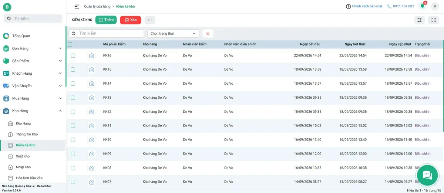Click the user avatar D at top right
Viewport: 444px width, 193px height.
coord(434,6)
